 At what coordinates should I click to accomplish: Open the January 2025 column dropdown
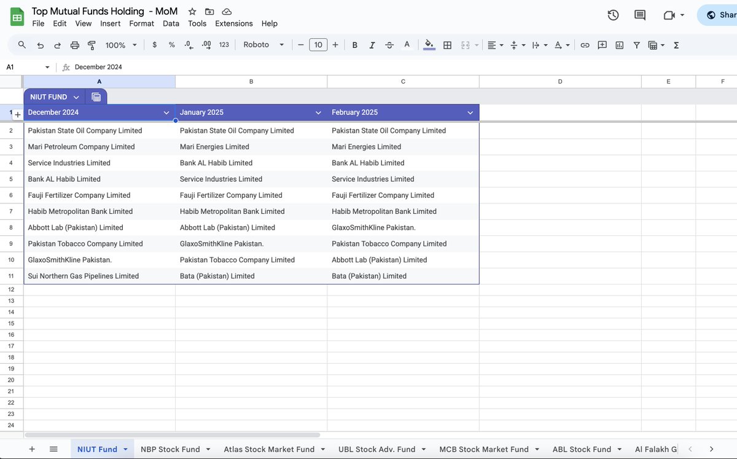(318, 112)
